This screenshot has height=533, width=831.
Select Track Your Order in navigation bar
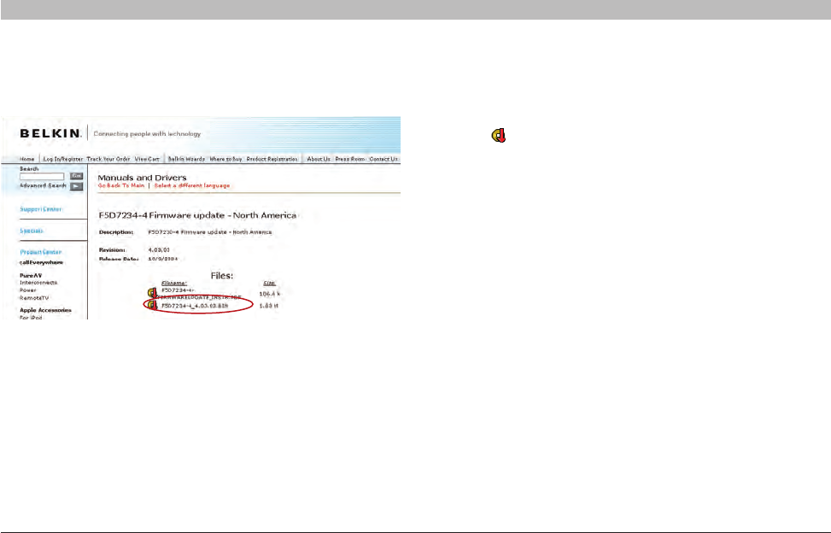108,159
